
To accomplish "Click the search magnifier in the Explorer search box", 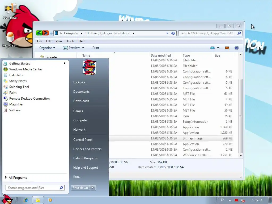I will click(239, 33).
